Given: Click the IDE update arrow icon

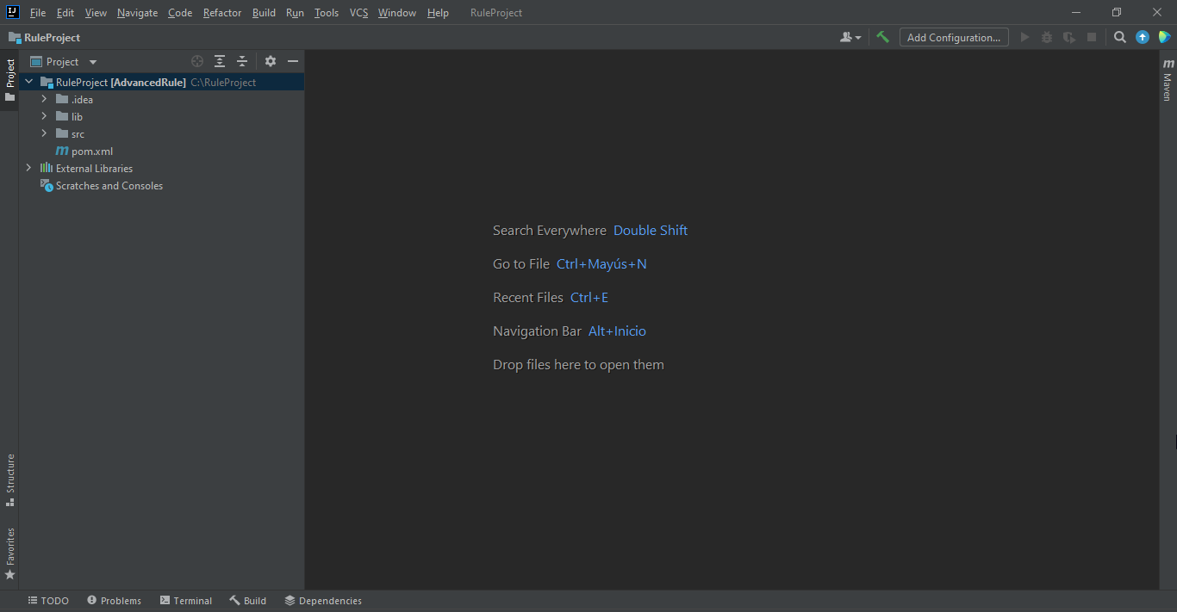Looking at the screenshot, I should point(1143,37).
